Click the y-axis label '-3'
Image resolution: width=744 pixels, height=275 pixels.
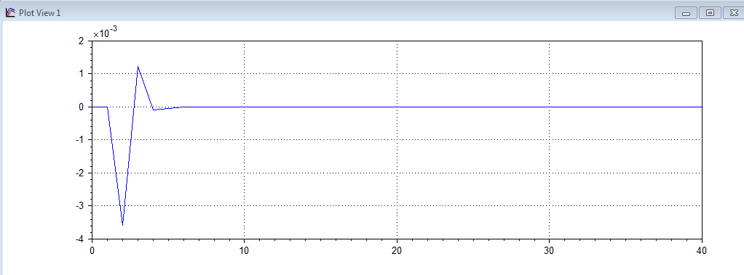pyautogui.click(x=80, y=206)
